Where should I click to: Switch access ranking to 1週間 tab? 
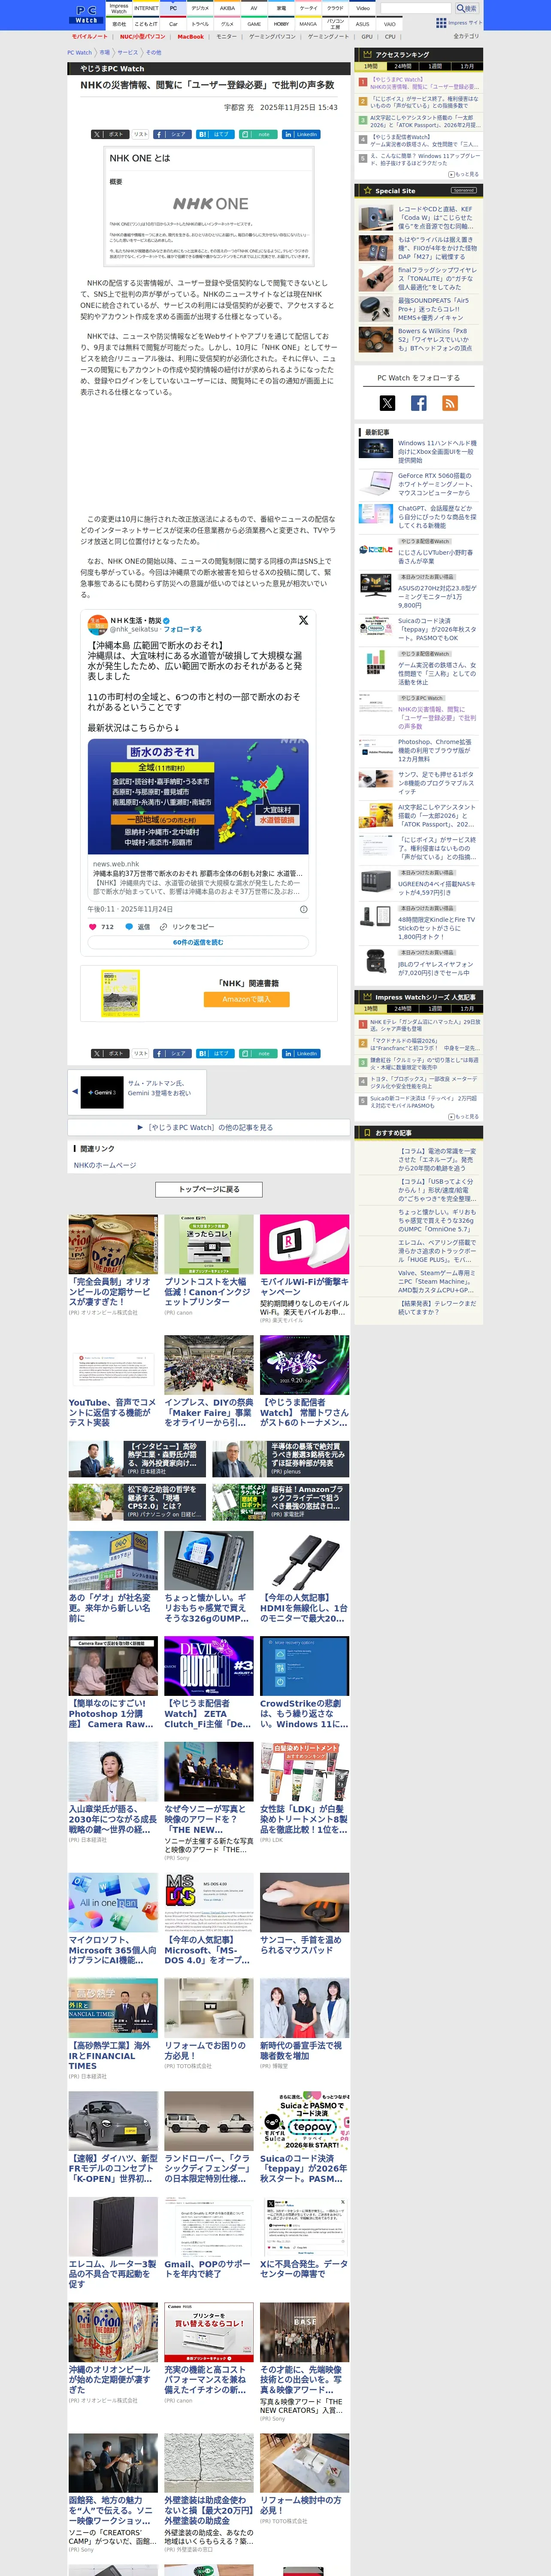pyautogui.click(x=435, y=66)
